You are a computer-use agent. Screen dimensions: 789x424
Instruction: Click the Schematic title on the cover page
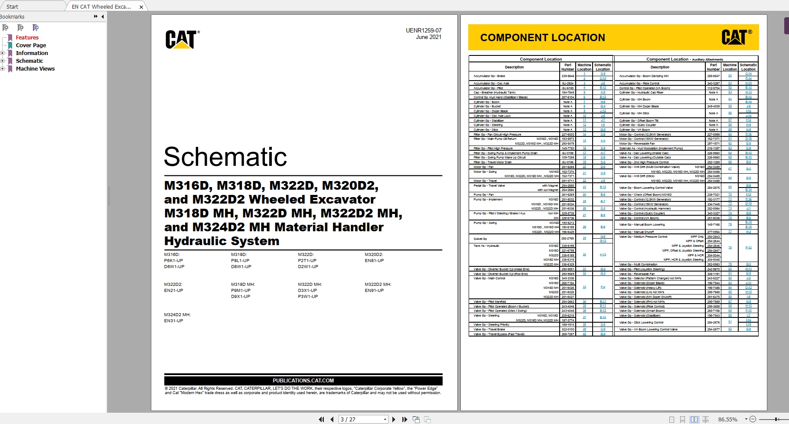click(x=225, y=157)
